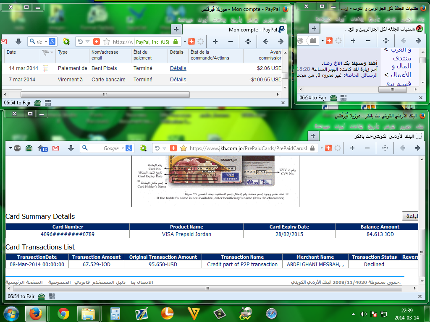Click padlock security icon in JKB address bar
The image size is (430, 322).
click(312, 148)
